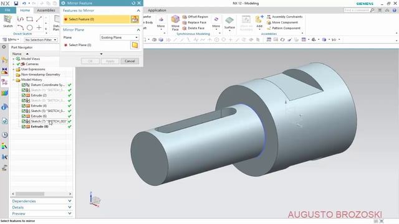399x224 pixels.
Task: Uncheck the Sketch (5) feature checkbox
Action: tap(24, 111)
